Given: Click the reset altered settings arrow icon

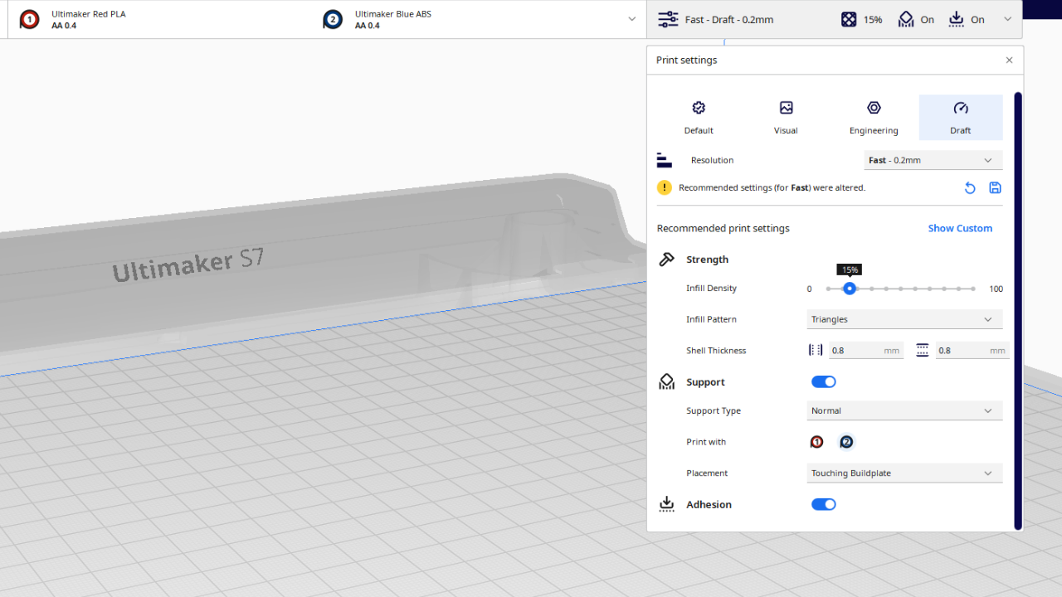Looking at the screenshot, I should 969,188.
